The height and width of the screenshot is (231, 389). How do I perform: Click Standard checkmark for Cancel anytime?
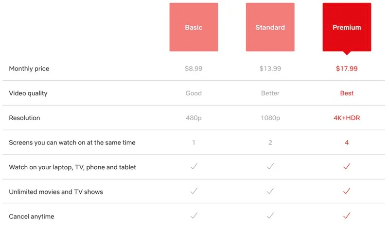[x=270, y=215]
